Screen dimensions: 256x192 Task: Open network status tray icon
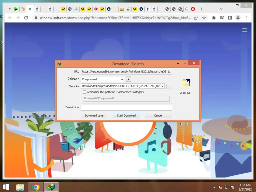click(x=226, y=187)
